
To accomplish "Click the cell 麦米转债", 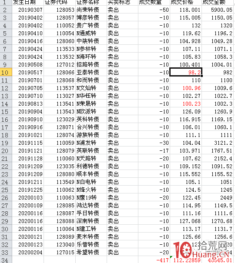I will tap(91, 237).
